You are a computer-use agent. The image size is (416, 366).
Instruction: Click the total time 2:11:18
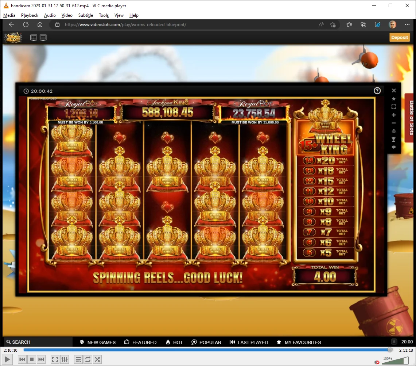[406, 350]
